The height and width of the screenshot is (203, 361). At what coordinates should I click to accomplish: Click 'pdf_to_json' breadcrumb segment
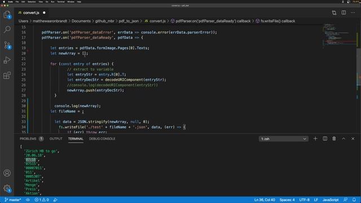point(129,21)
